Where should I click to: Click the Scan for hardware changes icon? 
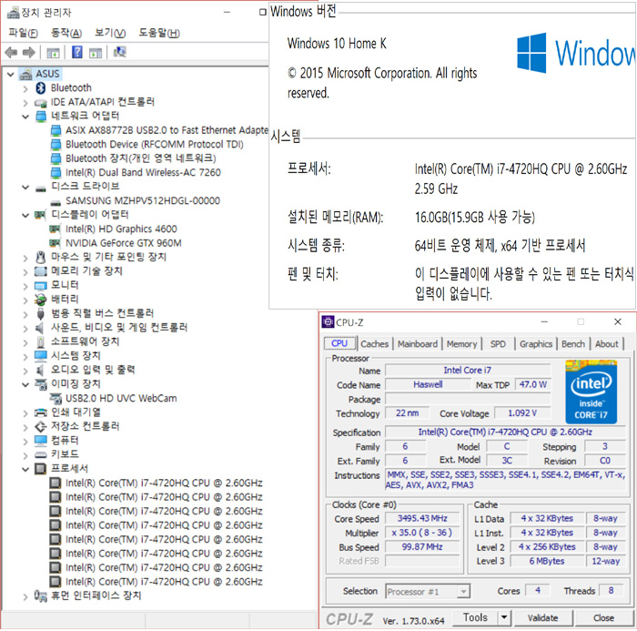pyautogui.click(x=119, y=52)
